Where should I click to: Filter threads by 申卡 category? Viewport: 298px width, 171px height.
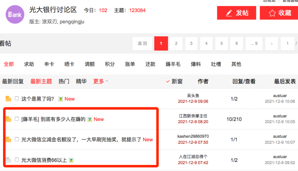(x=49, y=64)
